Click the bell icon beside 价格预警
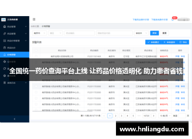Image resolution: width=192 pixels, height=139 pixels. pyautogui.click(x=5, y=55)
